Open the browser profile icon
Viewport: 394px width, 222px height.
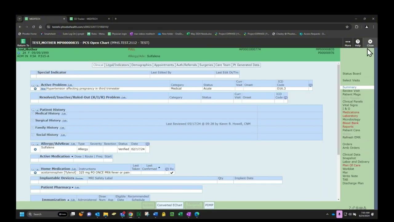366,27
